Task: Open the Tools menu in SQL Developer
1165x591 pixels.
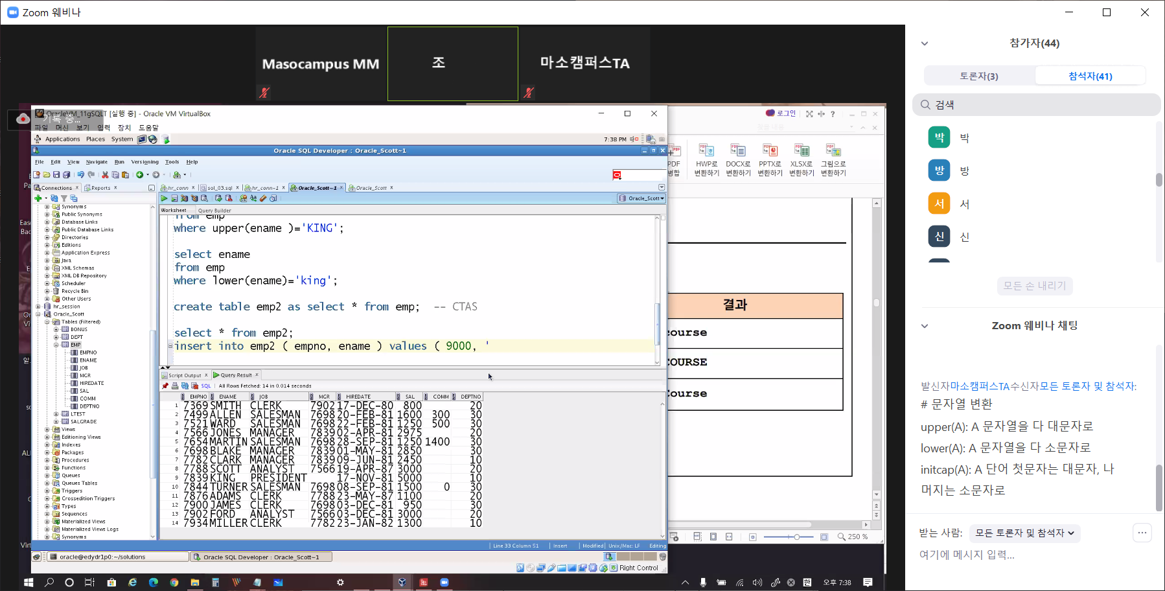Action: pos(172,162)
